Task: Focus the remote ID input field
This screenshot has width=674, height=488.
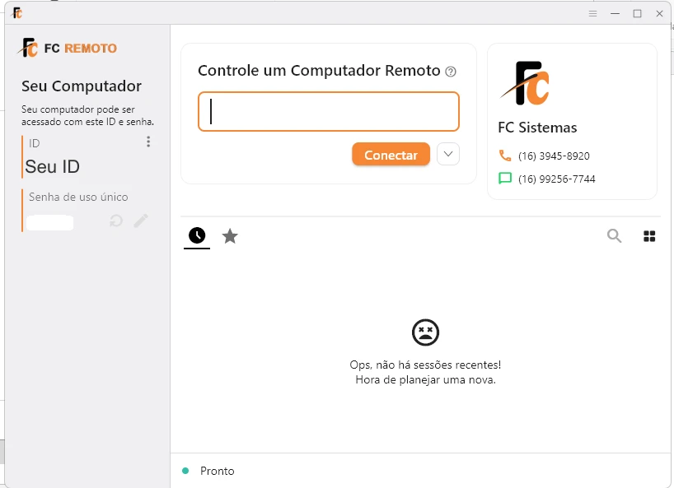Action: 329,112
